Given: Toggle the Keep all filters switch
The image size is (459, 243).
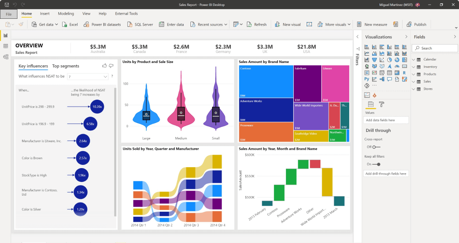Looking at the screenshot, I should (376, 164).
